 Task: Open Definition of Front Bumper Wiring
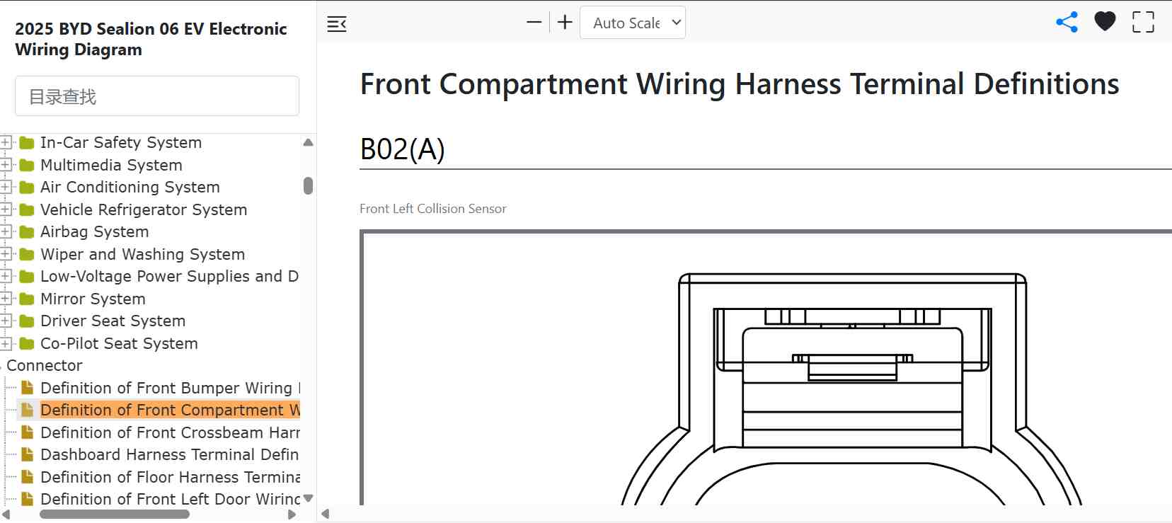[170, 388]
